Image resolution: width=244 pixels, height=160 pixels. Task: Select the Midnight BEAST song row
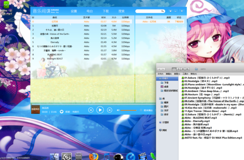81,59
